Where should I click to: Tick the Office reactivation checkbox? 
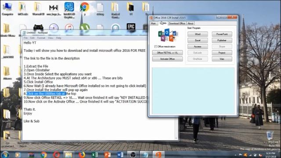coord(155,47)
